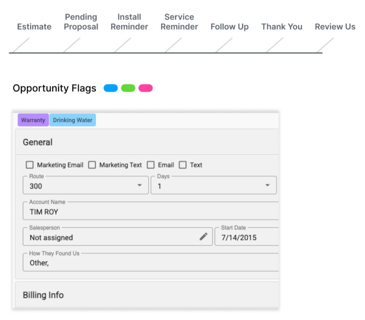
Task: Expand the Days dropdown
Action: pyautogui.click(x=213, y=186)
